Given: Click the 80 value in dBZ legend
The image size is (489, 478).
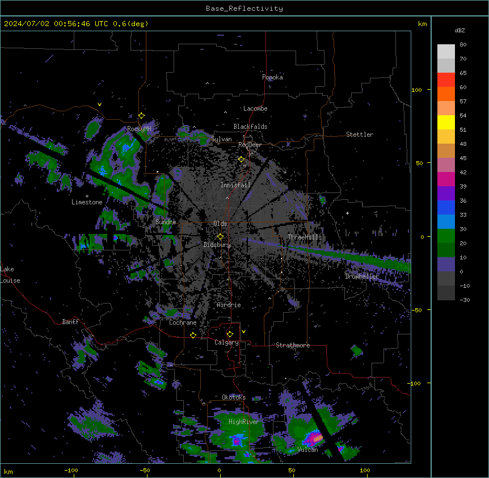Looking at the screenshot, I should (463, 45).
